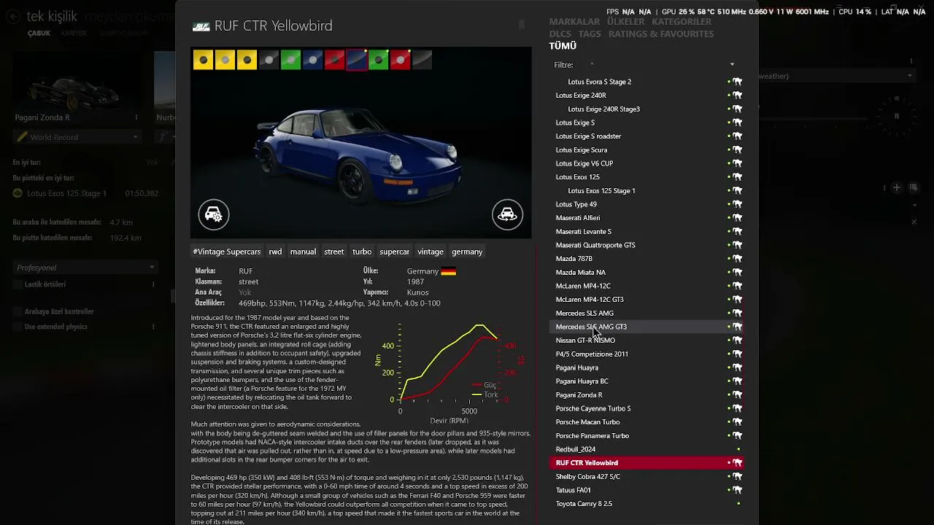Click the white icon on Lotus Evora S Stage 2 row

[x=738, y=82]
